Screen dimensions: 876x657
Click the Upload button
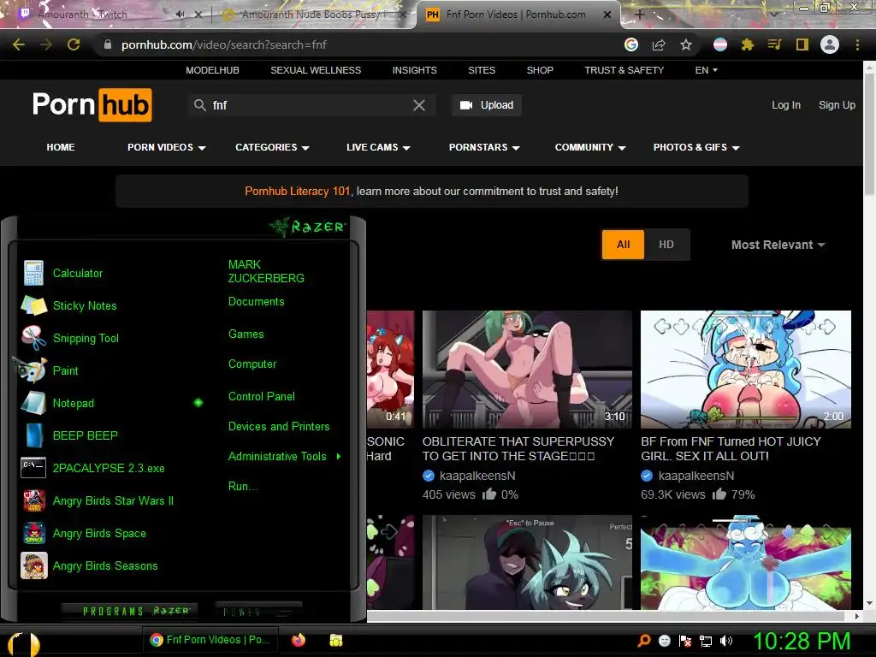[x=487, y=105]
